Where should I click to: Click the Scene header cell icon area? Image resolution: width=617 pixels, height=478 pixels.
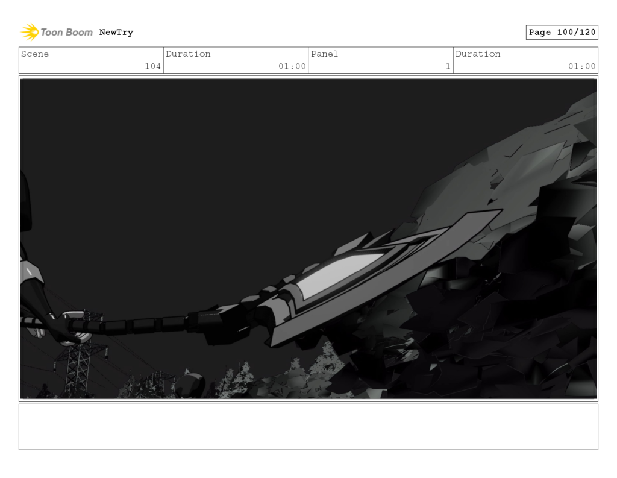pyautogui.click(x=36, y=54)
